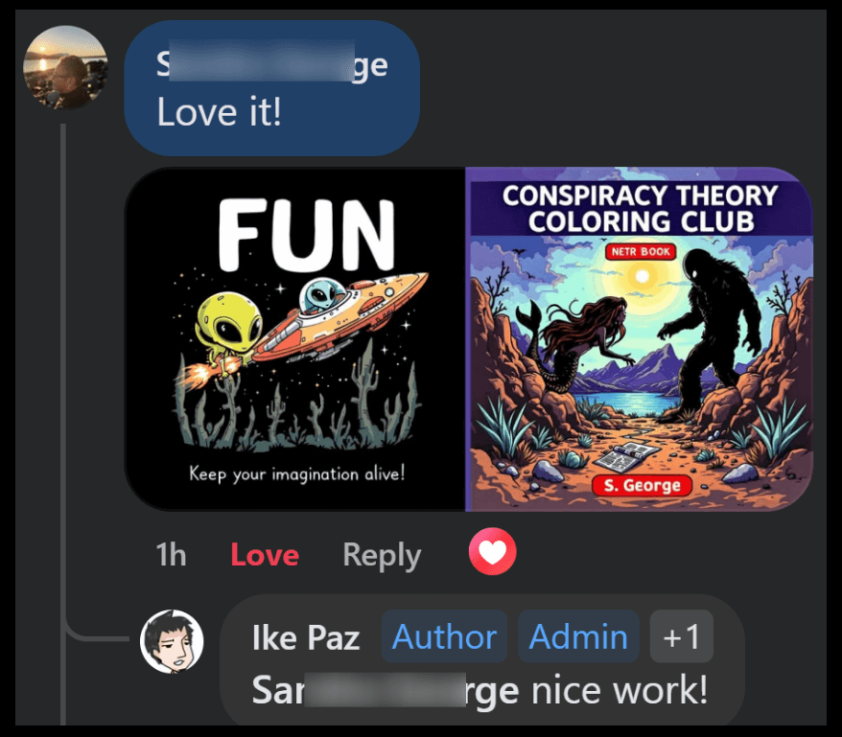
Task: Click the S. George label on book cover
Action: coord(642,485)
